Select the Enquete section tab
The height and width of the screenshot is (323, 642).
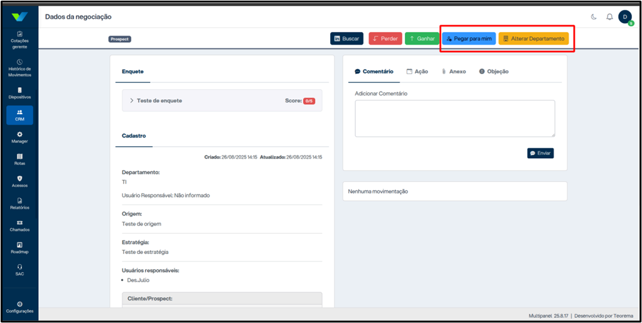[x=132, y=71]
